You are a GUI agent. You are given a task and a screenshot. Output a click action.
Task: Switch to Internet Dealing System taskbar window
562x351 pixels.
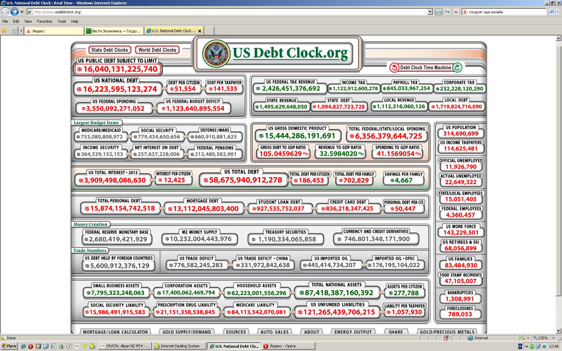pyautogui.click(x=180, y=346)
